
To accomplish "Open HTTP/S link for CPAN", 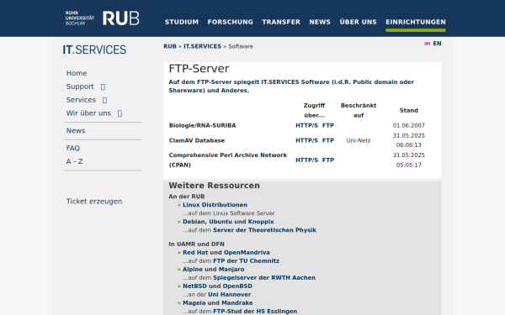I will tap(306, 160).
